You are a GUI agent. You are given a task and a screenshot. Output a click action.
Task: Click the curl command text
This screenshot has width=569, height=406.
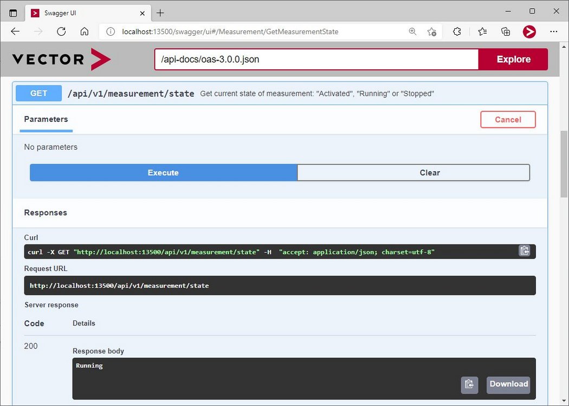231,252
